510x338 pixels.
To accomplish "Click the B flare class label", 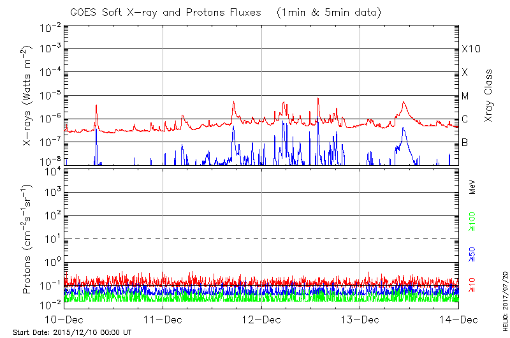I will coord(465,142).
